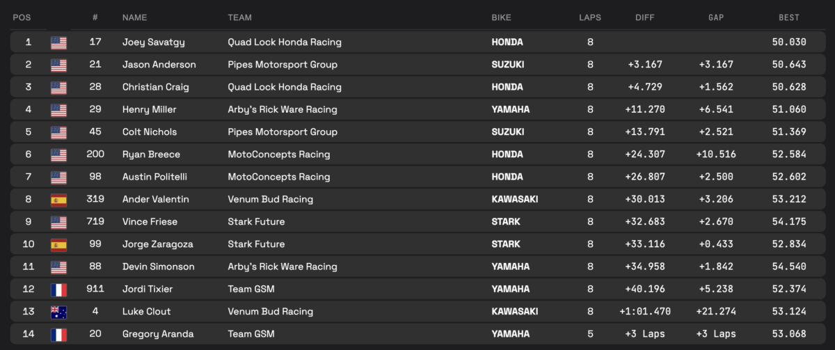Click the LAPS column header
This screenshot has width=835, height=350.
590,17
